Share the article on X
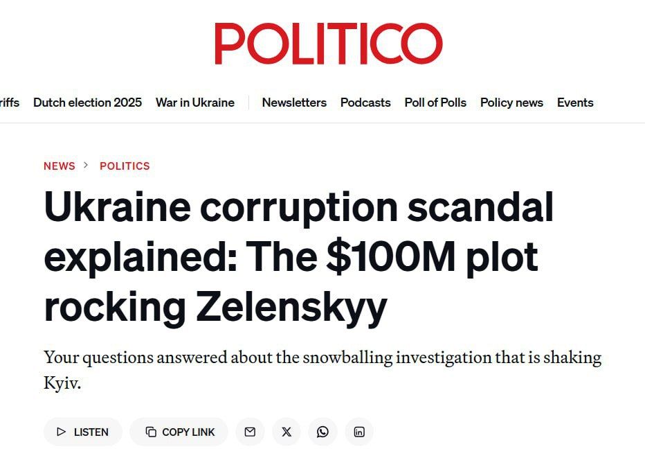 286,432
